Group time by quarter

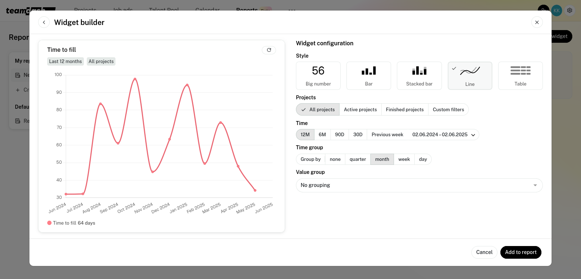358,159
